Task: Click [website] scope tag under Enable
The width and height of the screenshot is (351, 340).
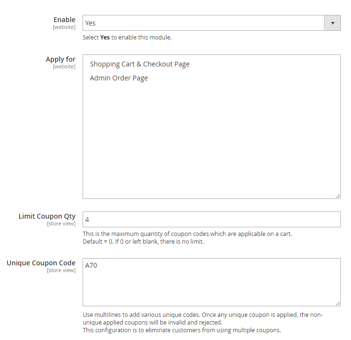Action: coord(64,27)
